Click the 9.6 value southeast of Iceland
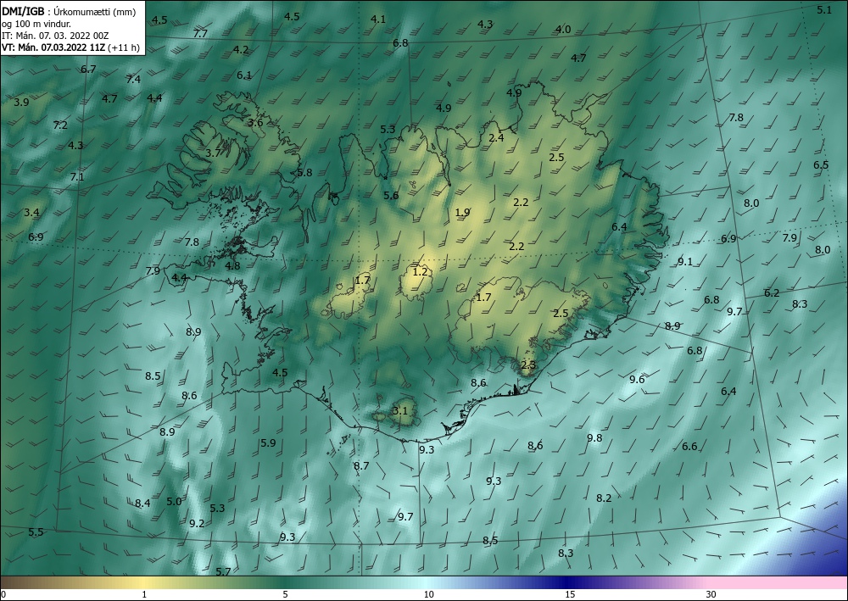 [637, 380]
